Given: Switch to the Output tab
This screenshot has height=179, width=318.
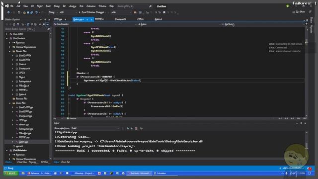Looking at the screenshot, I should [x=57, y=162].
